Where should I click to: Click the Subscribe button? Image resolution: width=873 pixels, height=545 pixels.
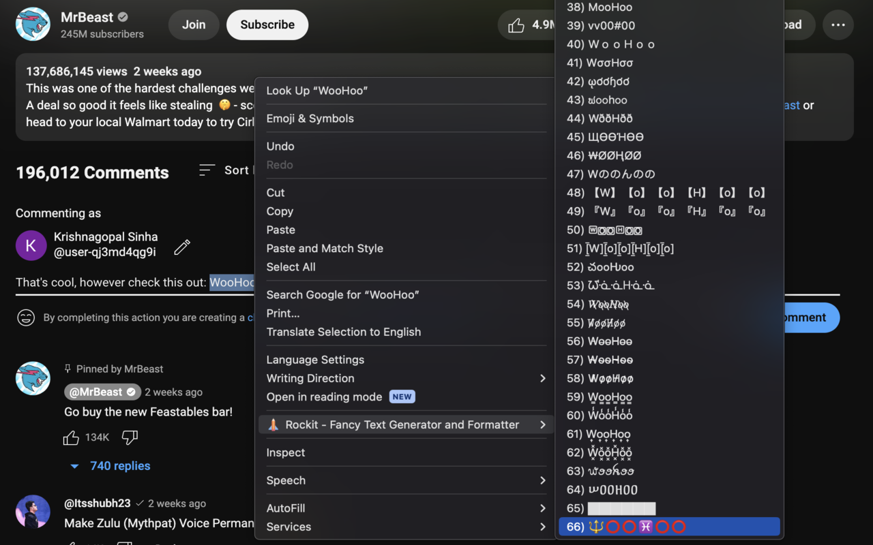click(267, 25)
